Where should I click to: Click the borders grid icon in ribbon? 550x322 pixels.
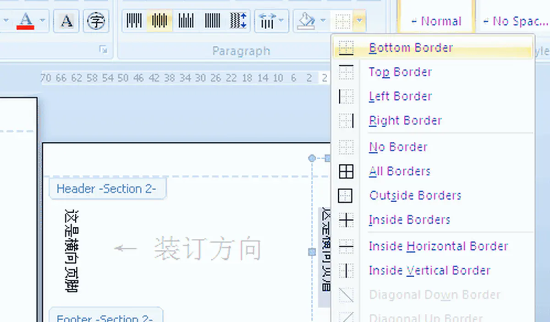coord(343,21)
